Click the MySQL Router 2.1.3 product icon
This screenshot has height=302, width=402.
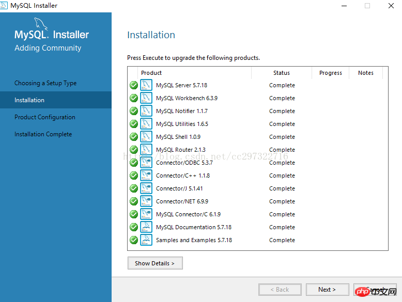(146, 150)
